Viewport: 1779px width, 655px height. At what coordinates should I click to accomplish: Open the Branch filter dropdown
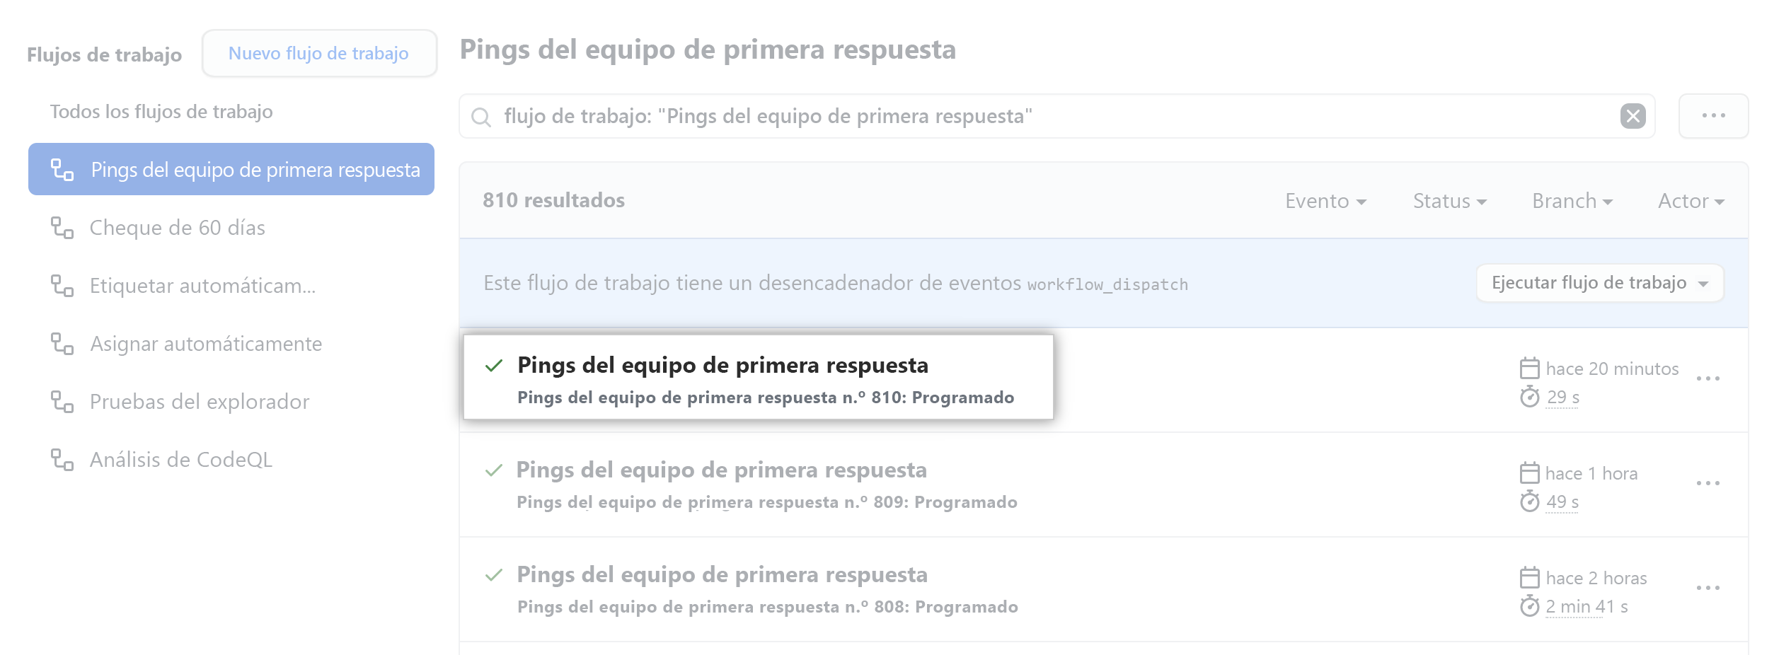[1572, 200]
